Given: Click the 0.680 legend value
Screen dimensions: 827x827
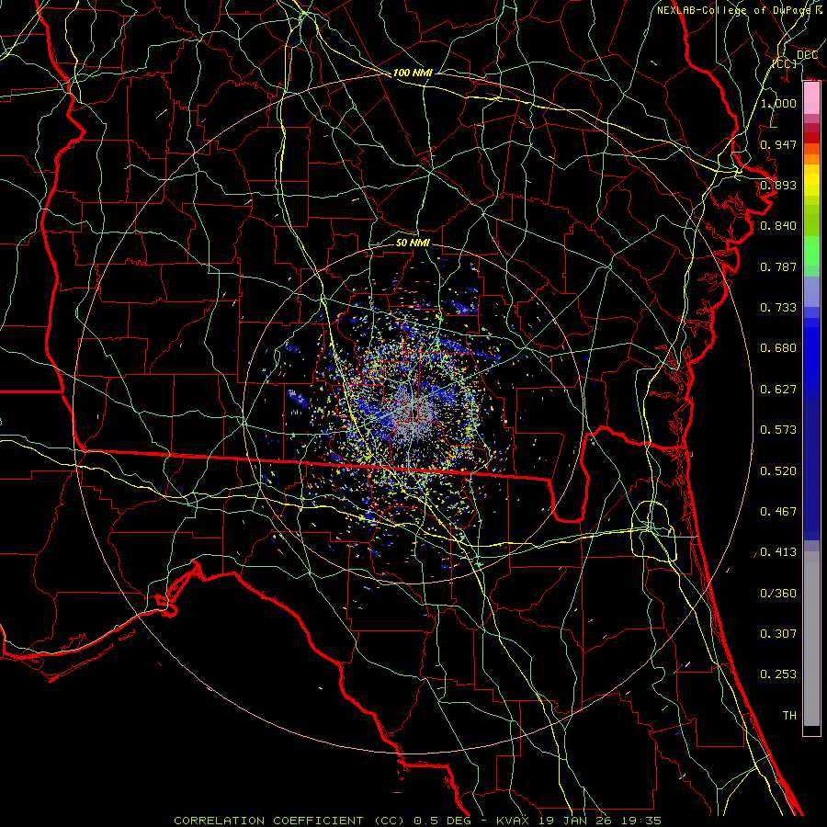Looking at the screenshot, I should click(x=778, y=348).
